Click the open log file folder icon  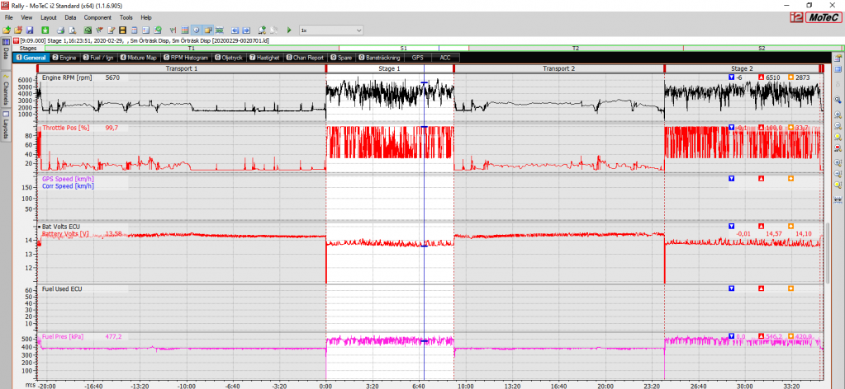pos(7,30)
